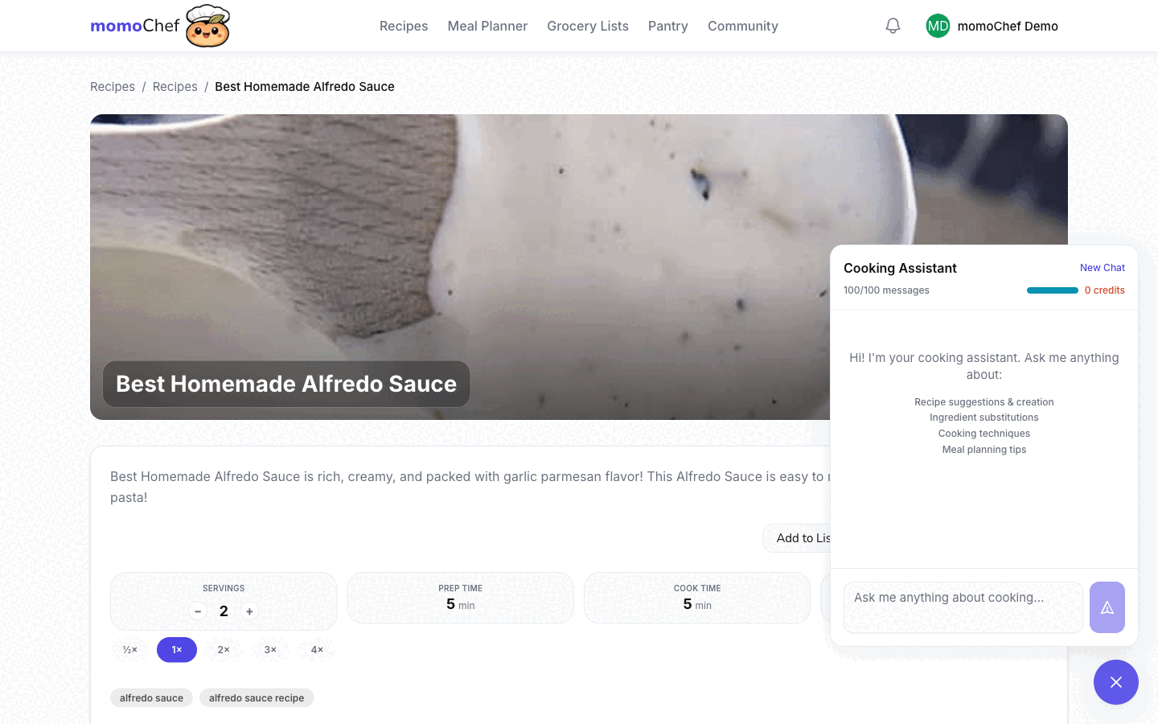This screenshot has height=724, width=1158.
Task: Click the Cook Time 5 min card
Action: (697, 598)
